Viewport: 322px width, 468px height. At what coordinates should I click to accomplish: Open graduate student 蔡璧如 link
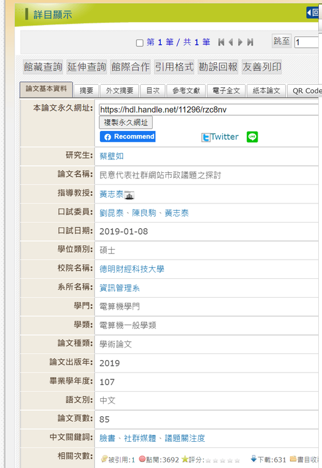click(111, 156)
